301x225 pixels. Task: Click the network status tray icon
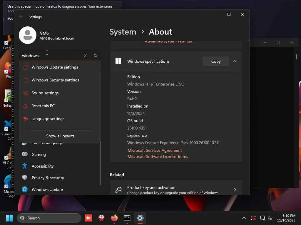click(x=262, y=218)
